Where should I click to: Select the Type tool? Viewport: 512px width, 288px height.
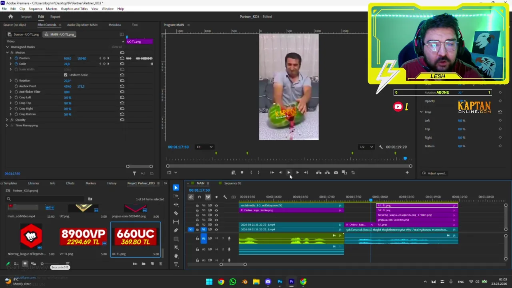(x=176, y=264)
